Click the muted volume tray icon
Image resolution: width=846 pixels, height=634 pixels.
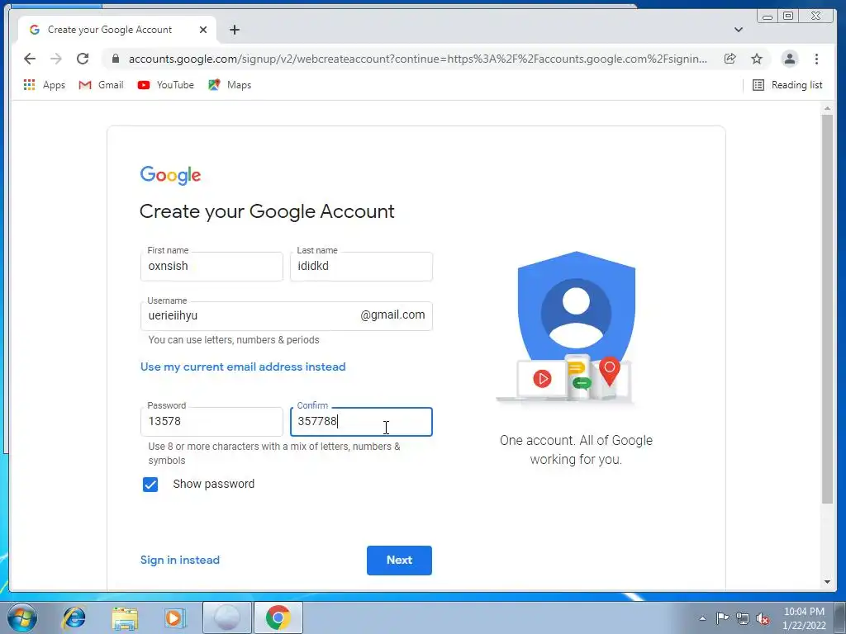763,618
